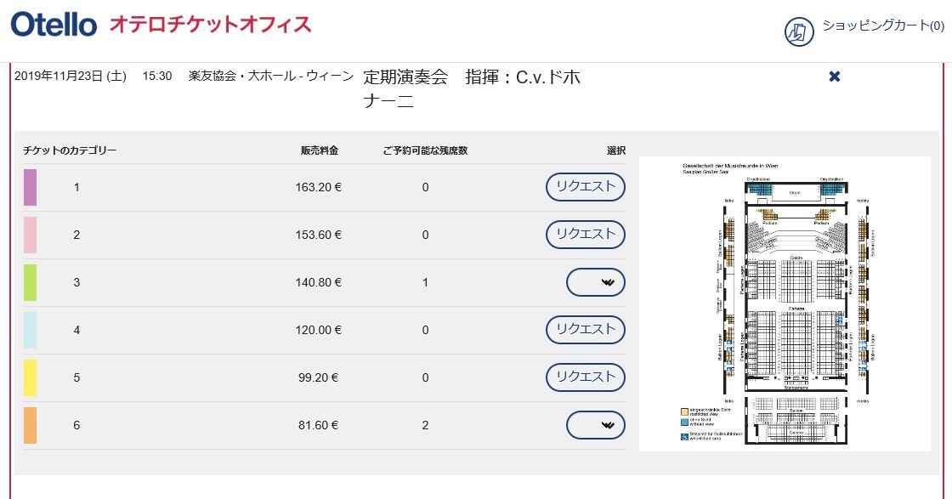Click the Otello logo
The width and height of the screenshot is (952, 499).
pyautogui.click(x=54, y=25)
